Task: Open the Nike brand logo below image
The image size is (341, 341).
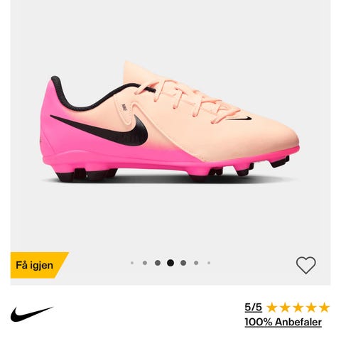Action: coord(32,314)
